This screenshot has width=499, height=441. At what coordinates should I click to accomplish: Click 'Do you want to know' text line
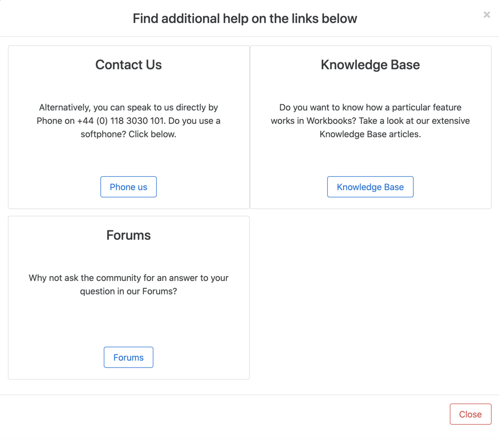click(370, 108)
